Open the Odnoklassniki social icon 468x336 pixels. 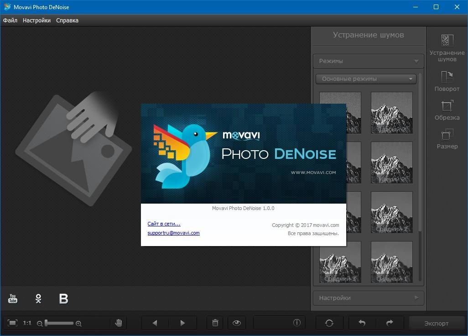38,299
